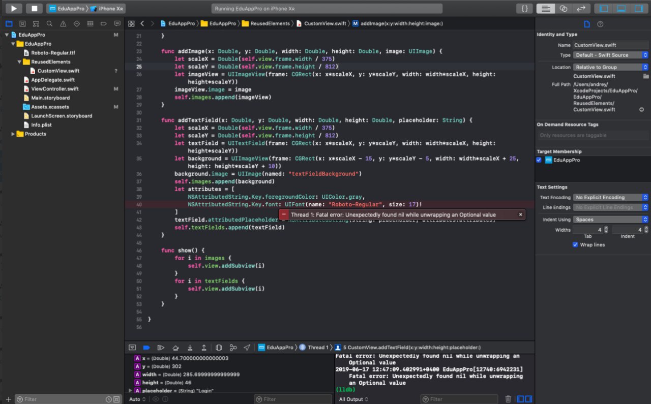Go back in editor history
The height and width of the screenshot is (404, 651).
(142, 23)
